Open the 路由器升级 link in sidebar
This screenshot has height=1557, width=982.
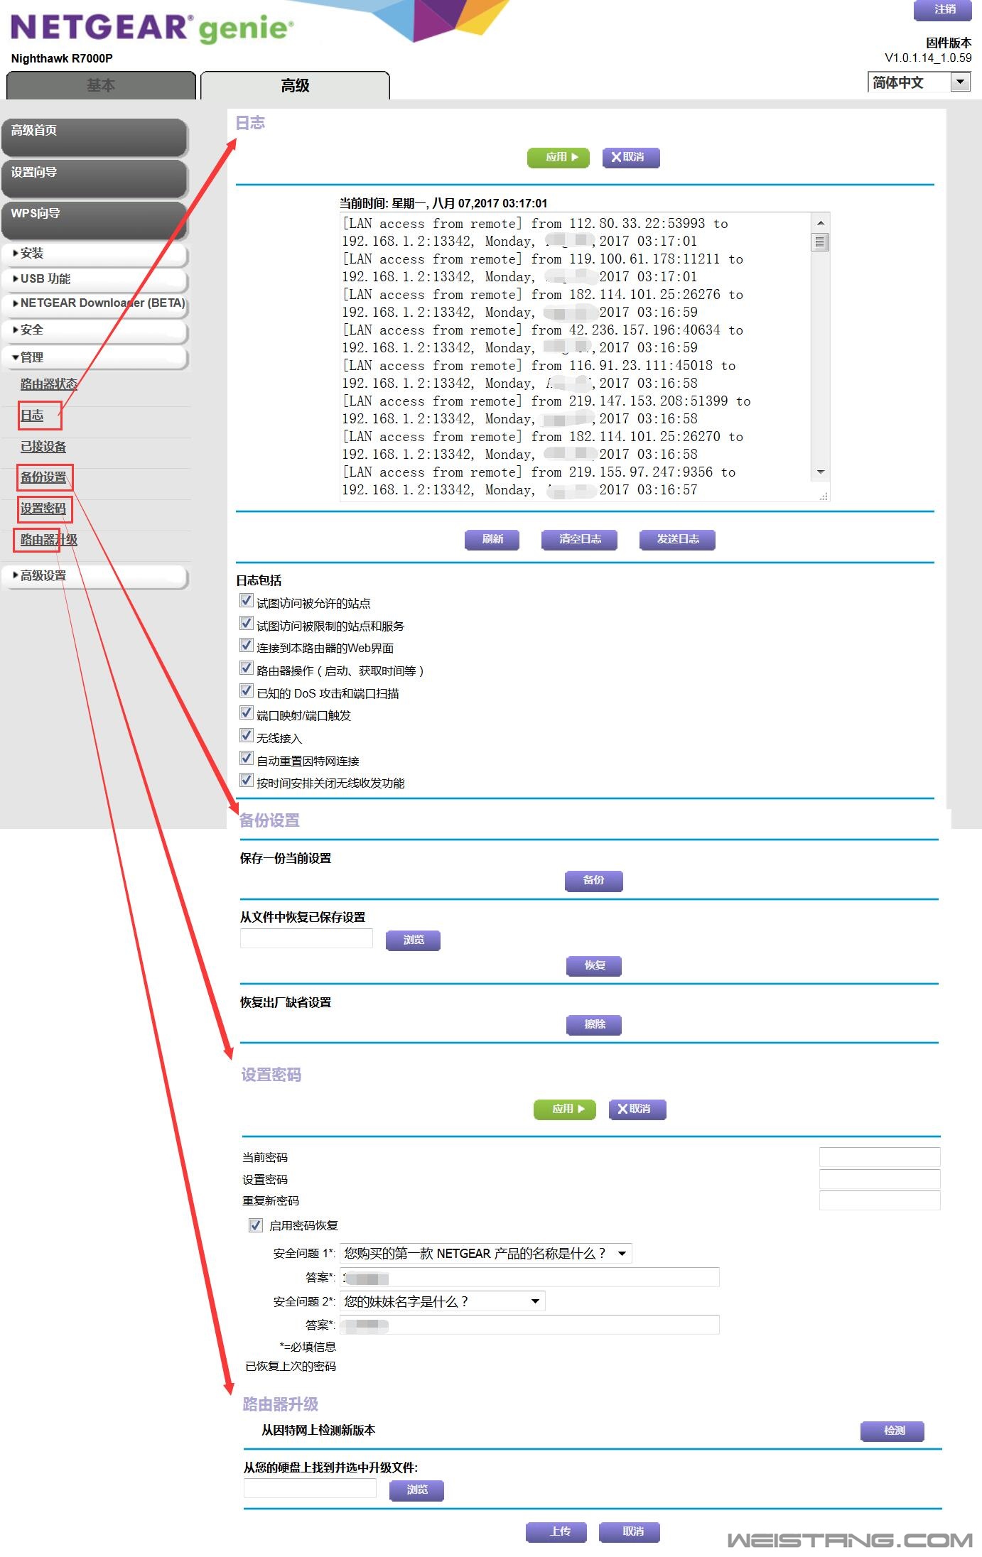[x=48, y=540]
